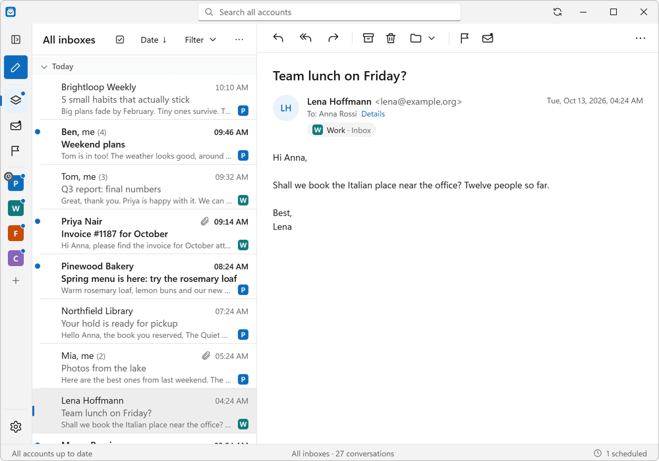Click Lena Hoffmann sender name in header

coord(339,101)
